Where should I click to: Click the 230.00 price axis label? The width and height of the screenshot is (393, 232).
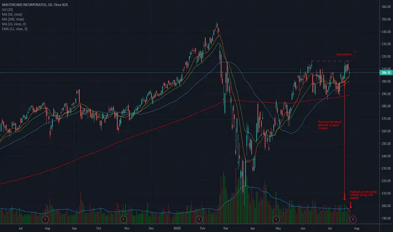pos(386,168)
